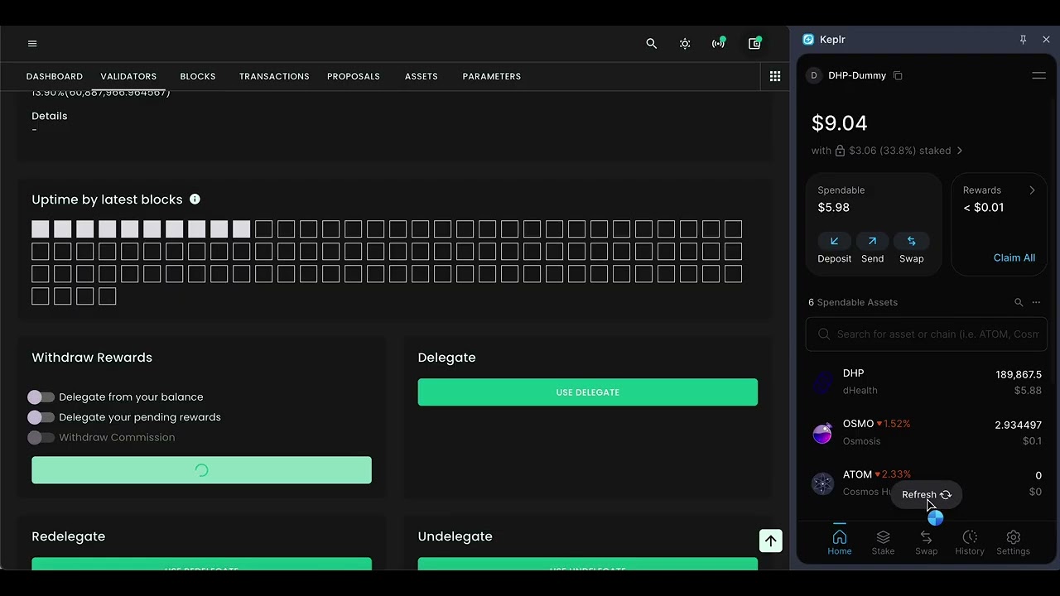1060x596 pixels.
Task: Open the hamburger menu in the explorer
Action: 32,43
